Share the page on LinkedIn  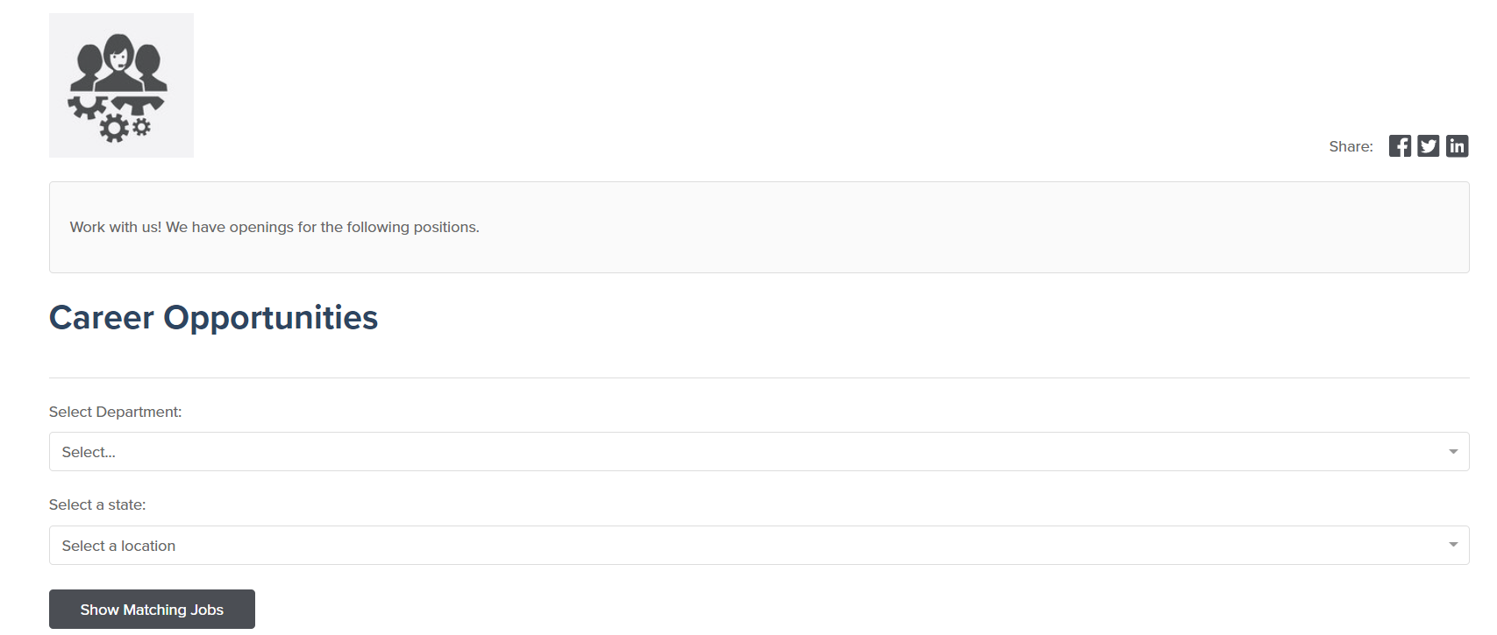click(1458, 146)
